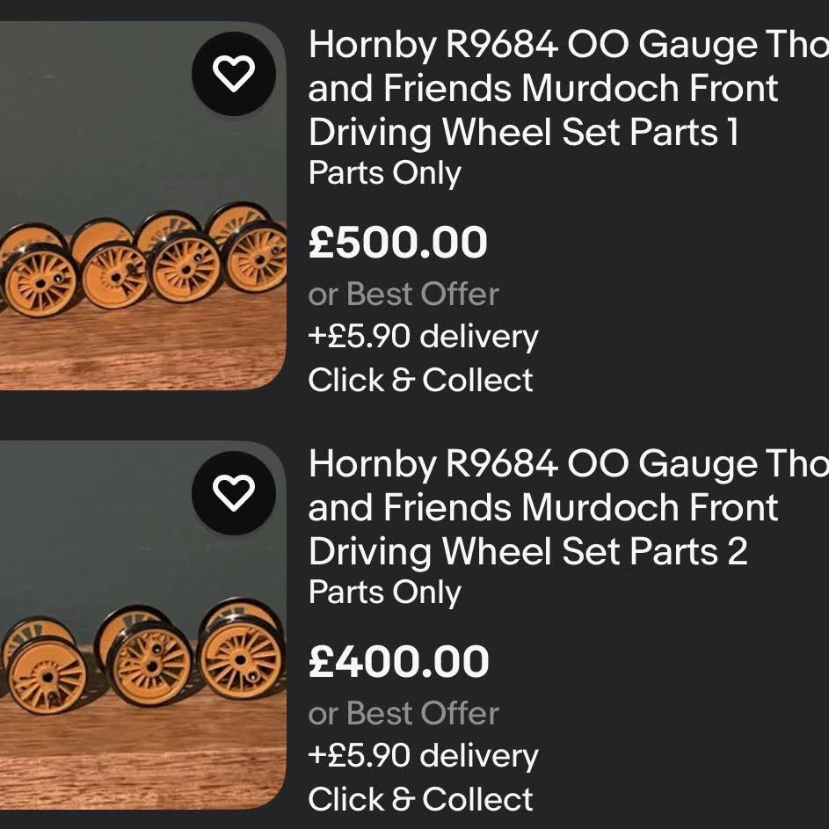
Task: Click 'Click & Collect' on the Parts 2 listing
Action: click(x=420, y=799)
